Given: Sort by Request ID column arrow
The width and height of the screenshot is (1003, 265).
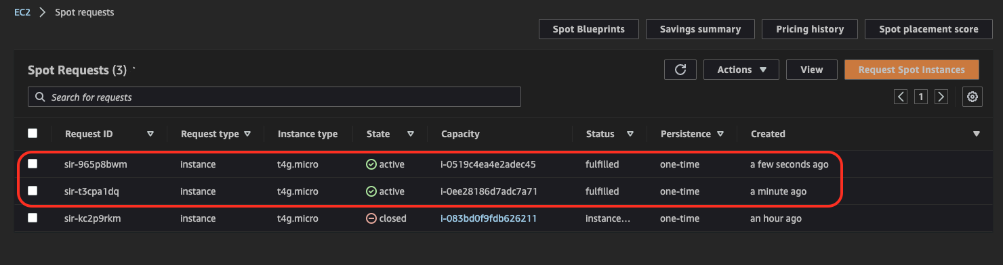Looking at the screenshot, I should click(150, 134).
